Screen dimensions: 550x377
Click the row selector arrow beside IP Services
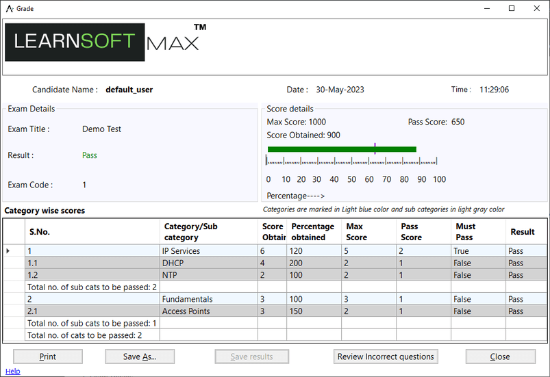pyautogui.click(x=8, y=251)
